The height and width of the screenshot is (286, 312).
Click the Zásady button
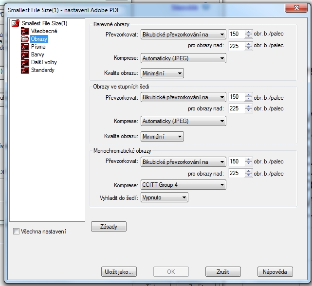coord(109,227)
